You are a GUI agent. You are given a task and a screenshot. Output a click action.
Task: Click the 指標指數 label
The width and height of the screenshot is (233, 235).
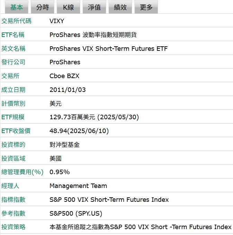(x=13, y=200)
